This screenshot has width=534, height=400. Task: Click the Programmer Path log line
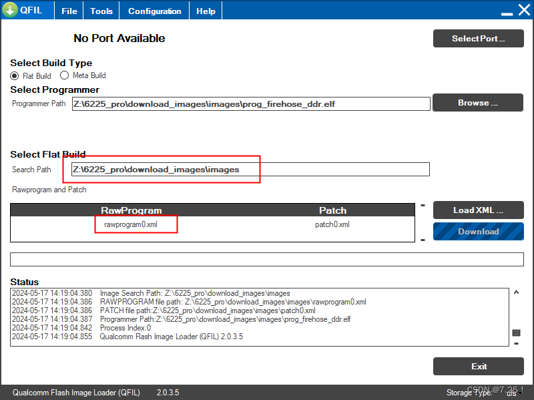point(181,319)
